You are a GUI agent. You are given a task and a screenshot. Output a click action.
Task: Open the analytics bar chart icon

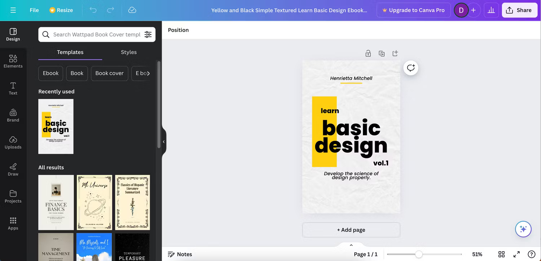click(491, 10)
